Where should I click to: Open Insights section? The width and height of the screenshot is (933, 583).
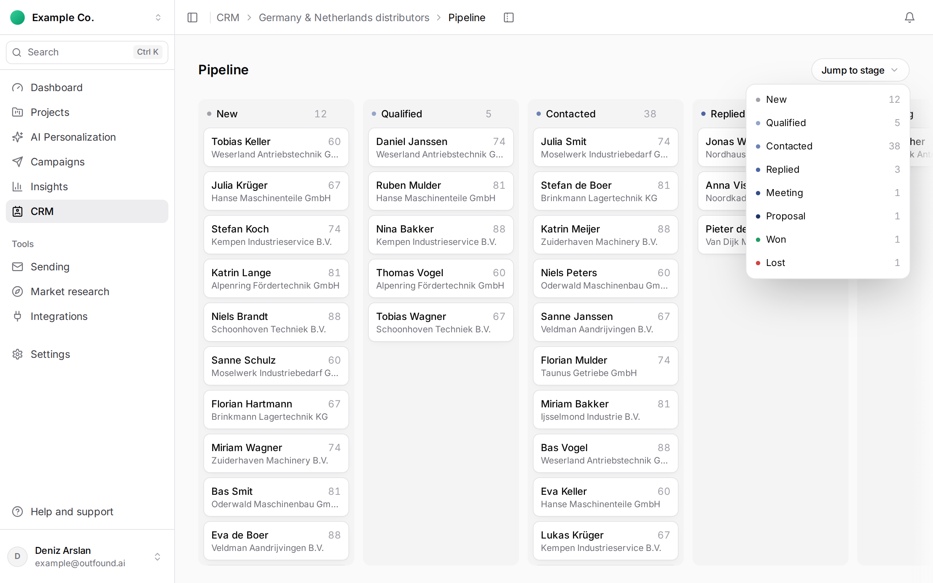[x=87, y=187]
